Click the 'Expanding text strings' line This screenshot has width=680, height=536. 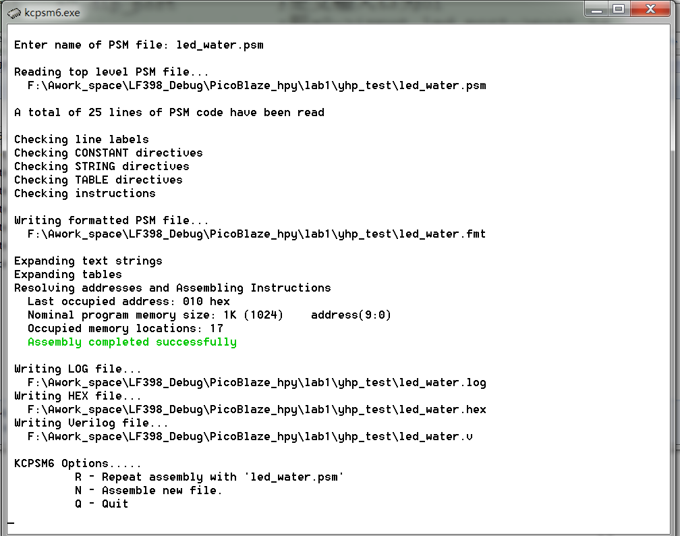pos(88,261)
